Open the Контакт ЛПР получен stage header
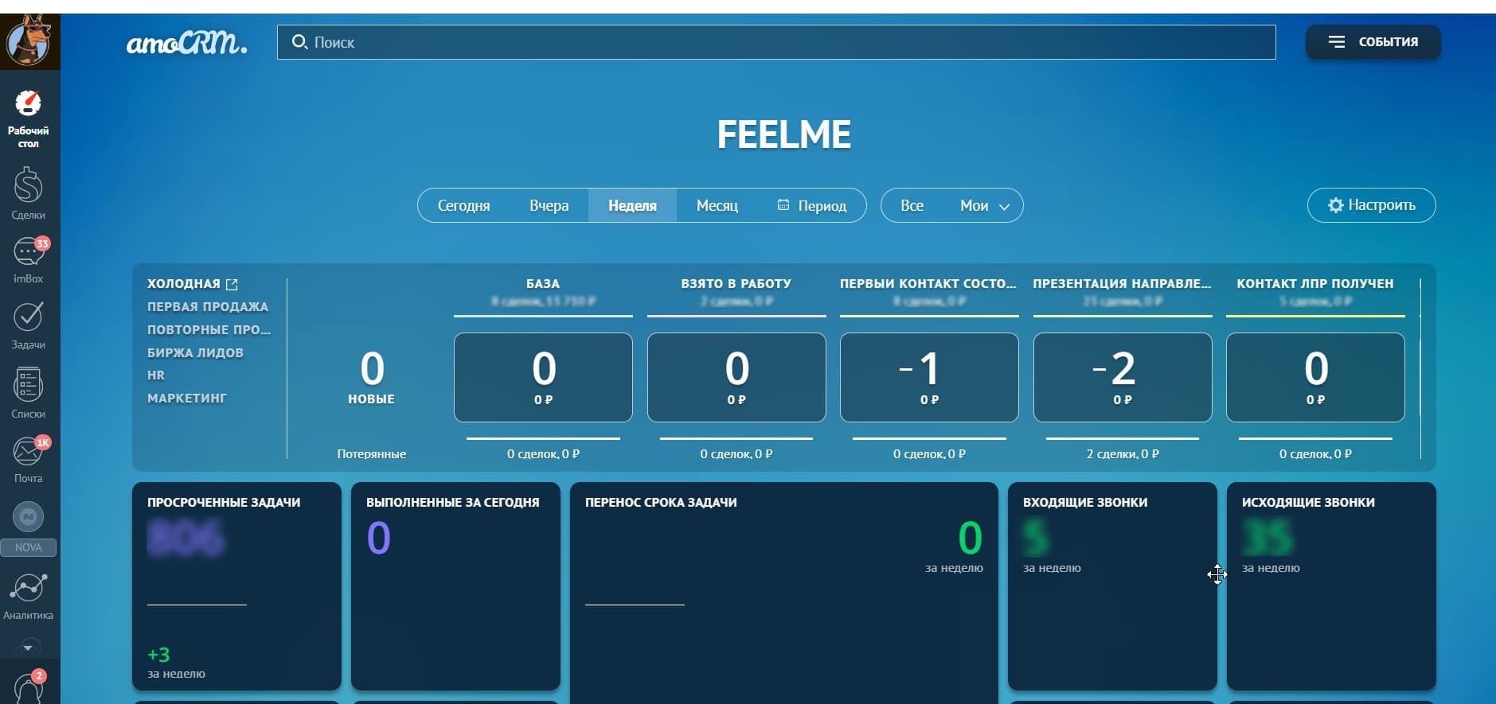Screen dimensions: 1496x704 click(x=1315, y=284)
